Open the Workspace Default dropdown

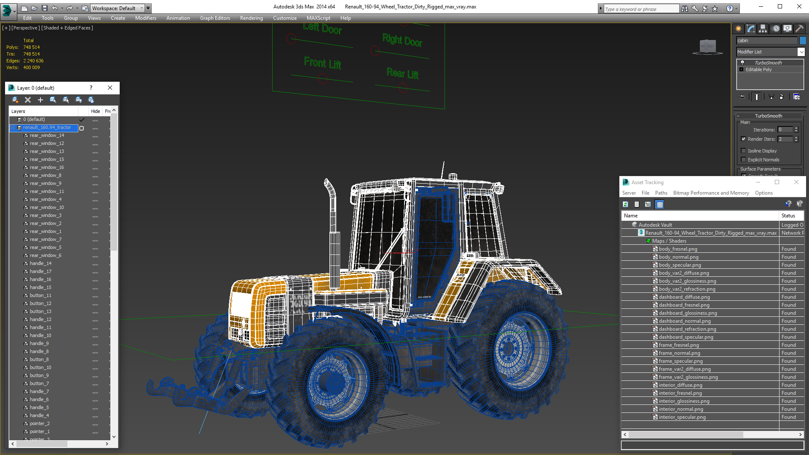[117, 8]
